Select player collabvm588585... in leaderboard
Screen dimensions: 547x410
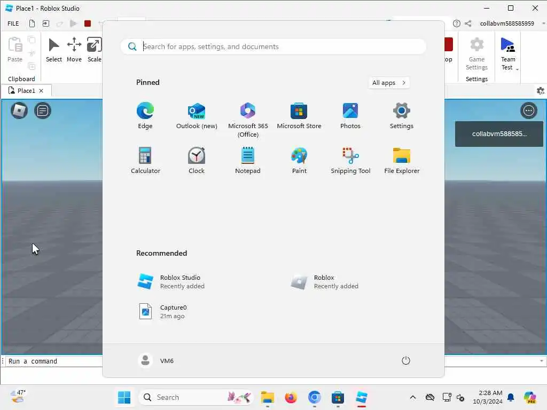tap(499, 134)
